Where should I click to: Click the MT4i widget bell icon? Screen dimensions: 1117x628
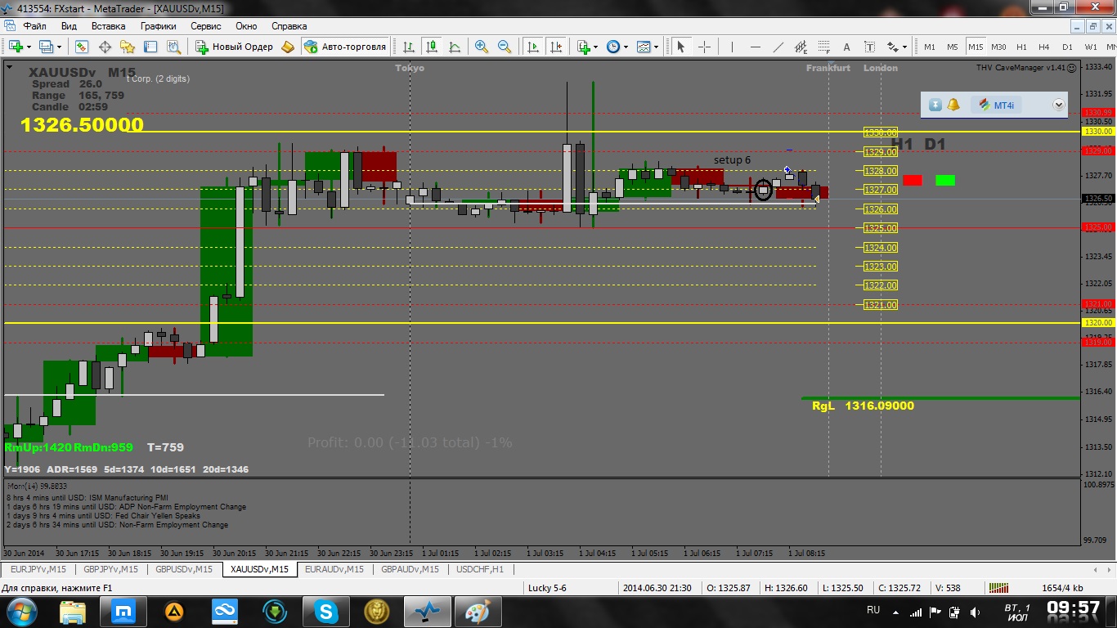[x=953, y=105]
